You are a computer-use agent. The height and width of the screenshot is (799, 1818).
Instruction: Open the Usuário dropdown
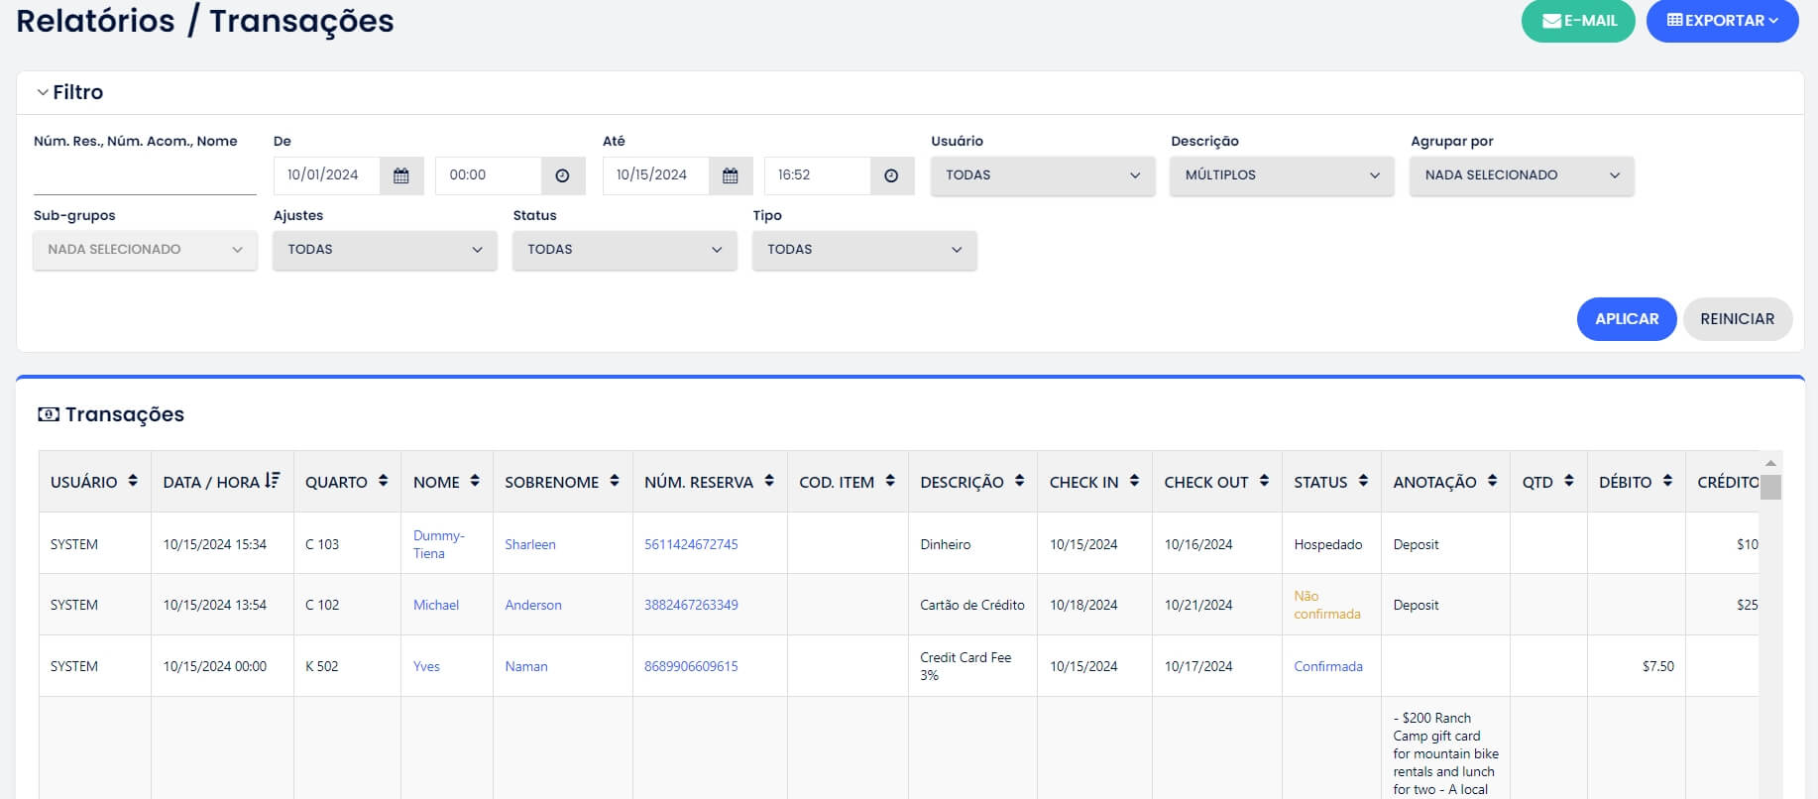(1043, 175)
